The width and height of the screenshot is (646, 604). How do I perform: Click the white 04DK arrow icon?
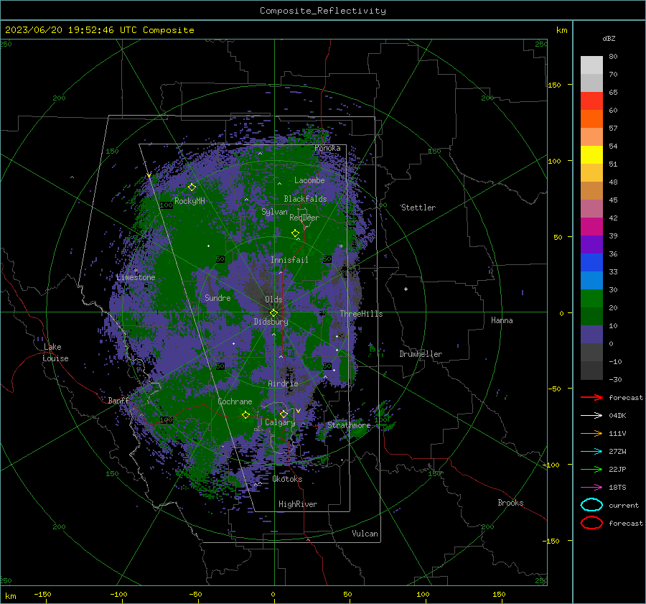(591, 415)
